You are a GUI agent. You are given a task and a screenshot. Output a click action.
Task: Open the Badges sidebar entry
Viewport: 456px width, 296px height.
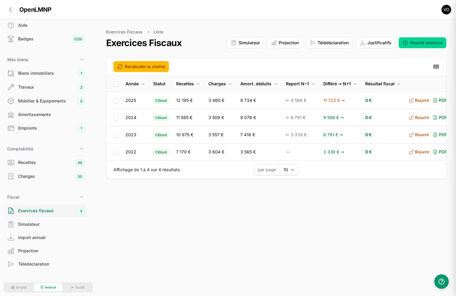click(46, 39)
